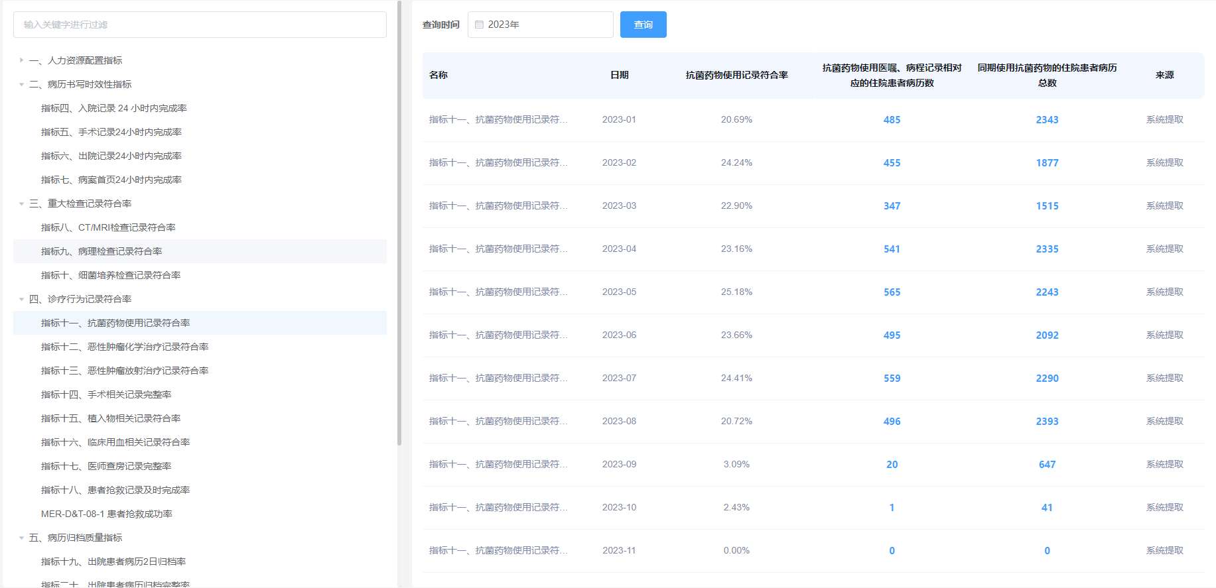Open value 2243 for 2023-05
Viewport: 1216px width, 588px height.
pyautogui.click(x=1047, y=292)
